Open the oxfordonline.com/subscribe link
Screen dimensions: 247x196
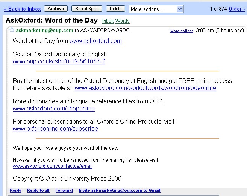point(55,129)
